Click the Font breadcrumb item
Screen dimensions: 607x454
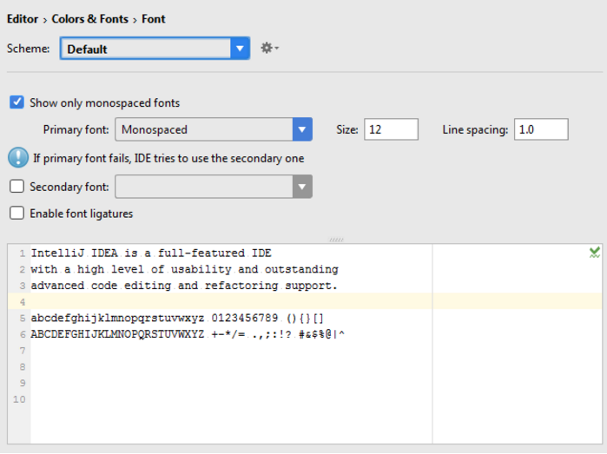coord(154,18)
